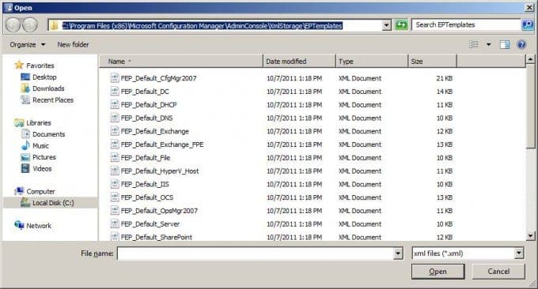Screen dimensions: 538x289
Task: Click the Computer icon in the sidebar
Action: (19, 191)
